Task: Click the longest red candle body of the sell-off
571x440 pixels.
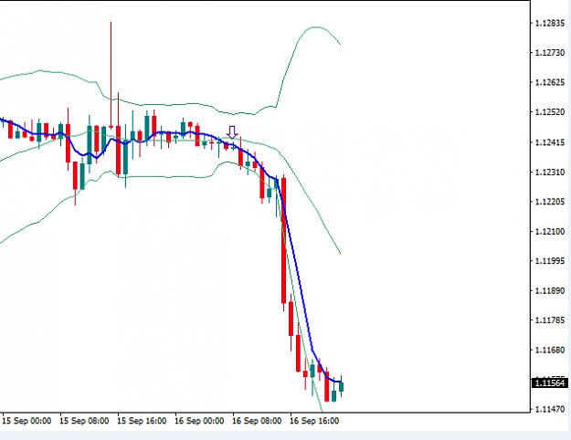Action: click(x=284, y=241)
